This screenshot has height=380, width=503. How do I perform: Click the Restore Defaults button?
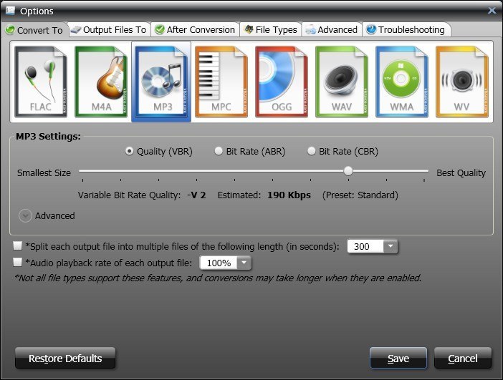coord(65,359)
